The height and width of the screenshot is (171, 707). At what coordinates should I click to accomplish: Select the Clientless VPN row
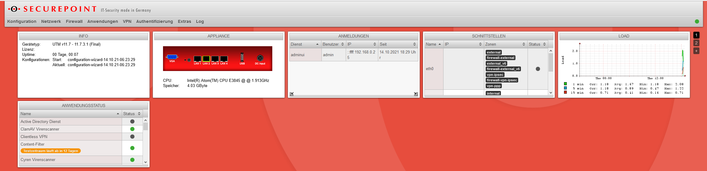[81, 137]
